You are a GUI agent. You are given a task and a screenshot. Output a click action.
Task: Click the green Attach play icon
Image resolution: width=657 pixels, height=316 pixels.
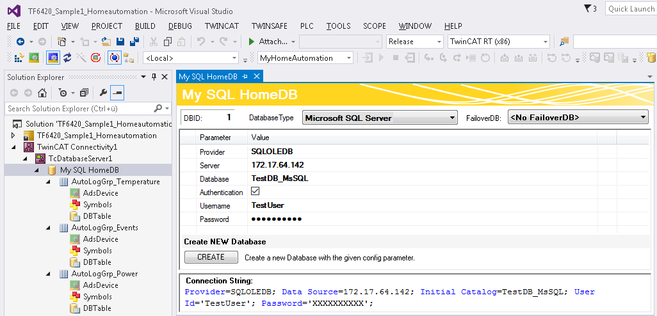pos(252,42)
